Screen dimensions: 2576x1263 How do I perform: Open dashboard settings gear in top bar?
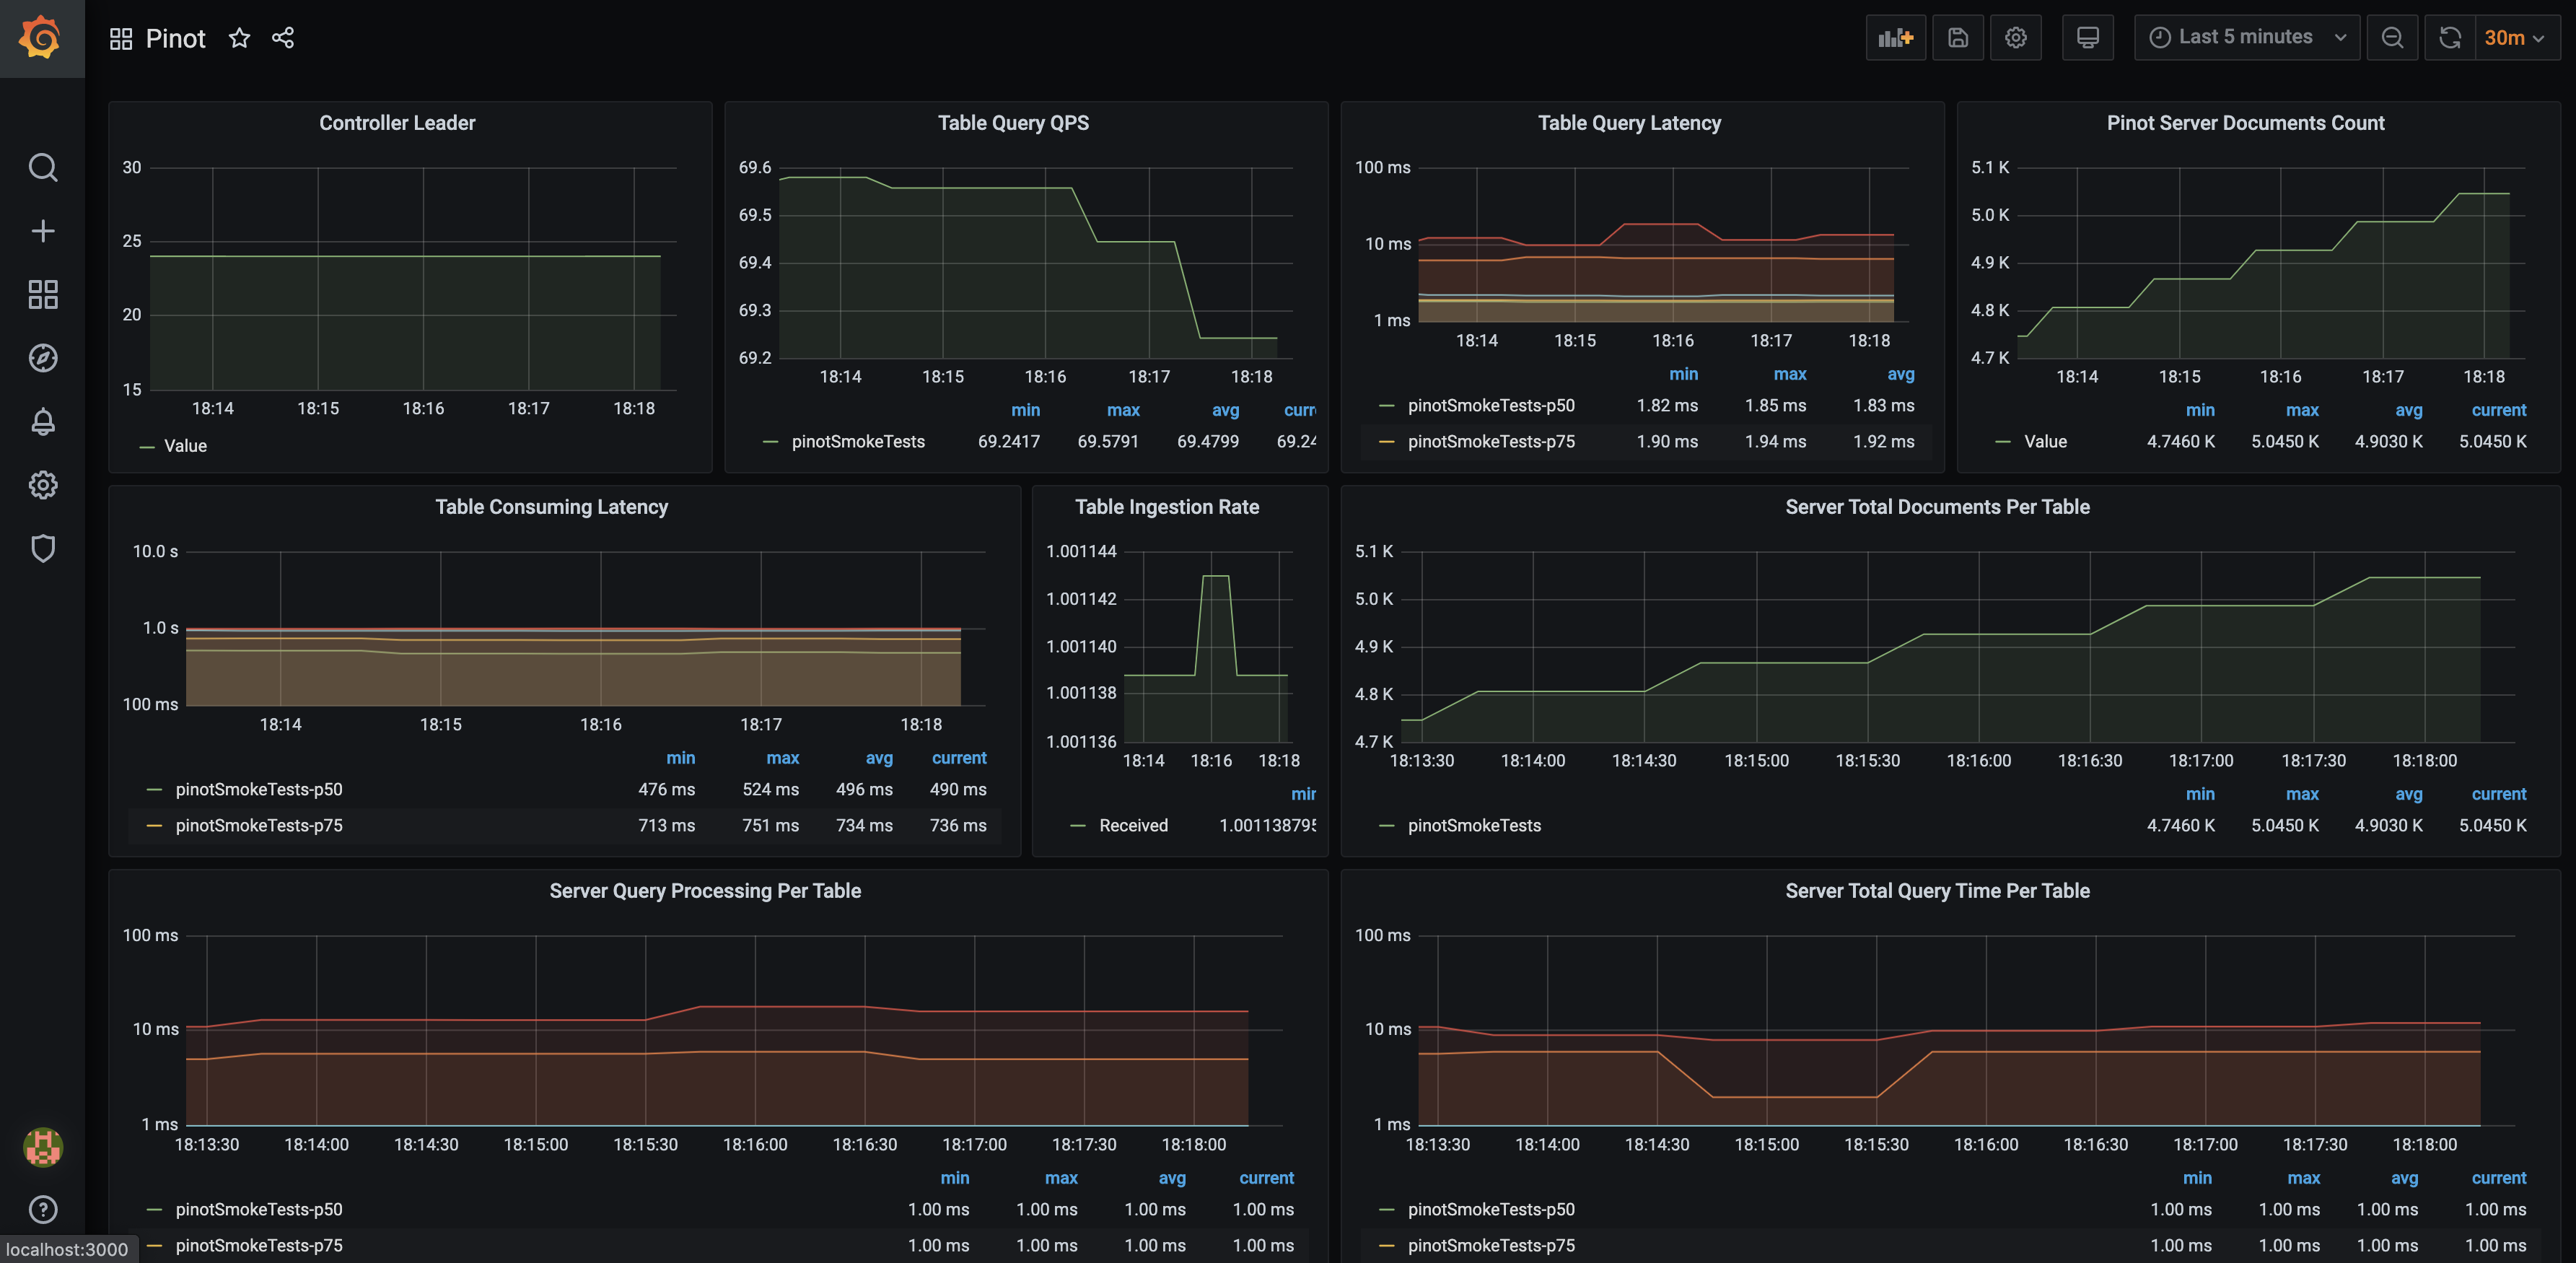tap(2015, 38)
